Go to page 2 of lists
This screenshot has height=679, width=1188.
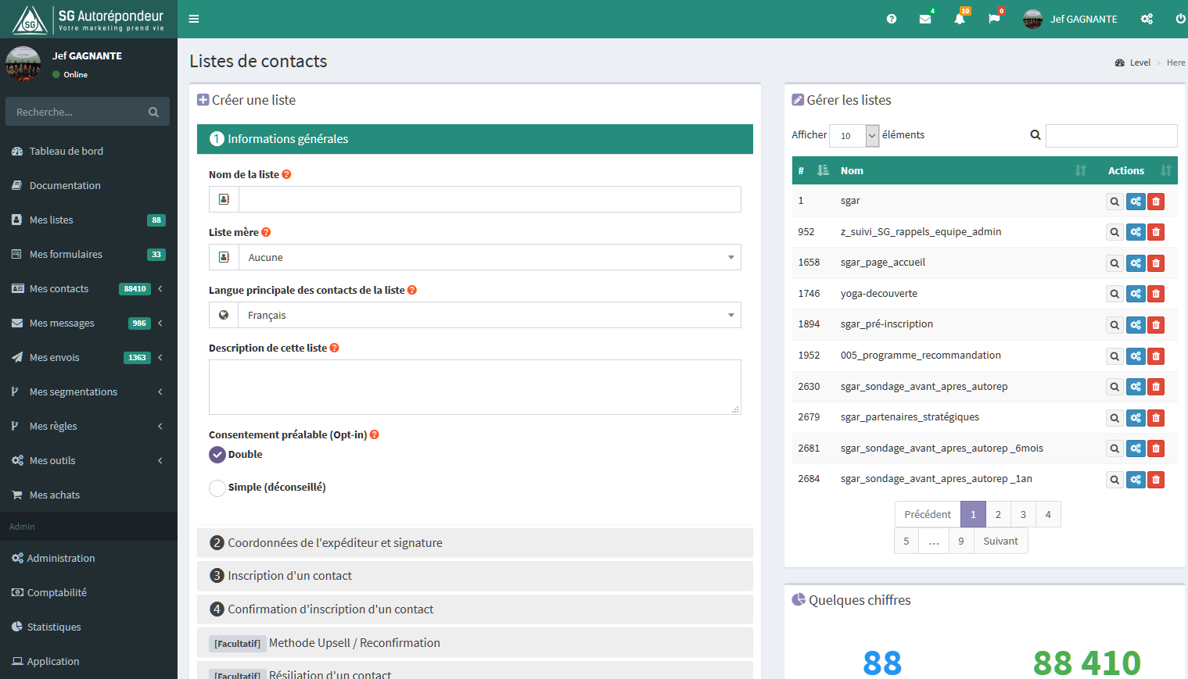[998, 514]
